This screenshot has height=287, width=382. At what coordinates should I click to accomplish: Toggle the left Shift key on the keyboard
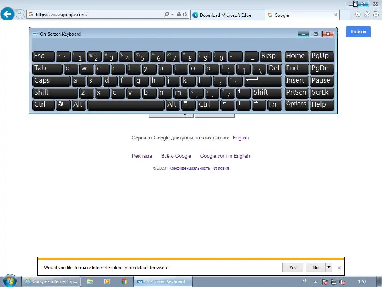point(55,93)
